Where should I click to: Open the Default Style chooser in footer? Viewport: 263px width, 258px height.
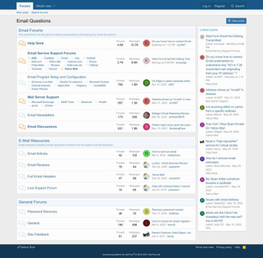26,247
